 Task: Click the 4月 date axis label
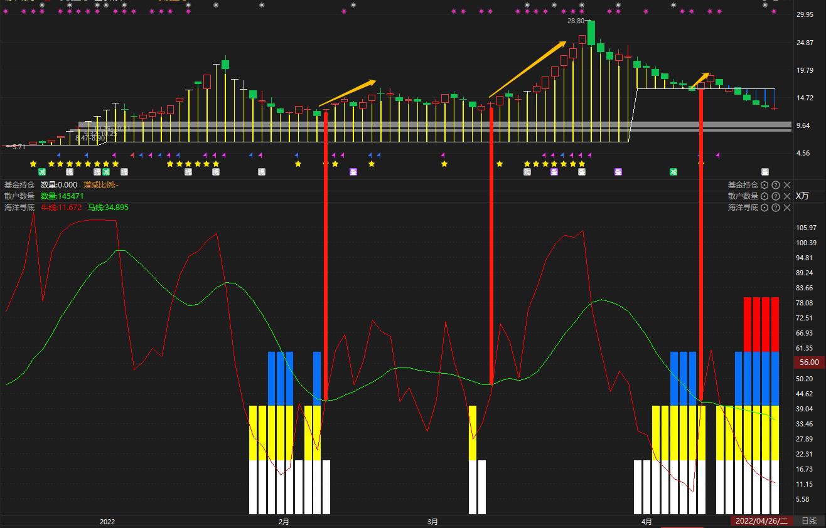coord(646,521)
